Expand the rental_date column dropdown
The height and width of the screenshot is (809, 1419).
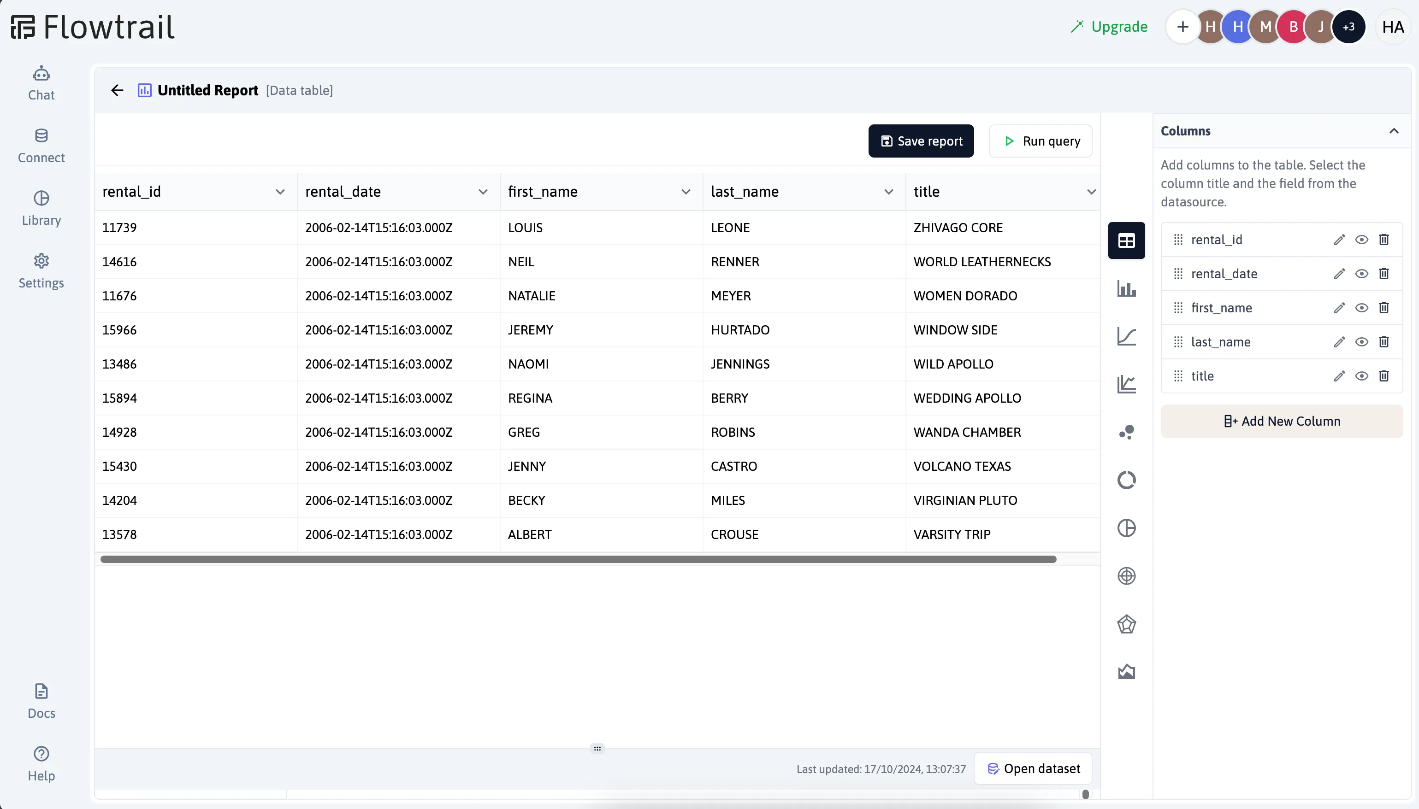point(484,191)
